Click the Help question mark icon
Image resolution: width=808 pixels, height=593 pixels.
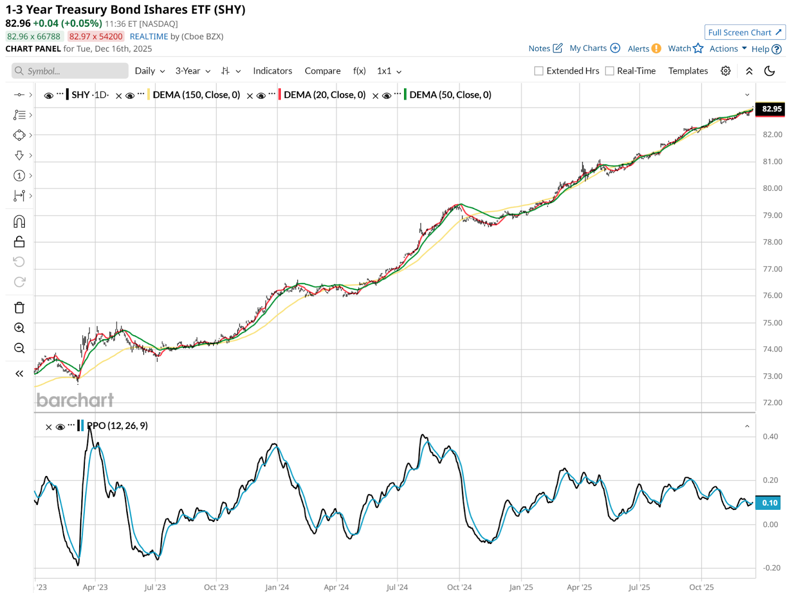(777, 49)
